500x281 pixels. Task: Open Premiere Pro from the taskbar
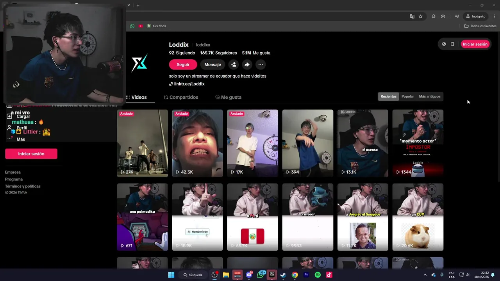[306, 275]
